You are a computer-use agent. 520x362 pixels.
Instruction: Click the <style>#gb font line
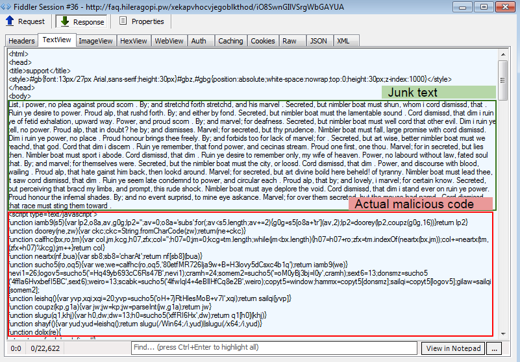230,79
